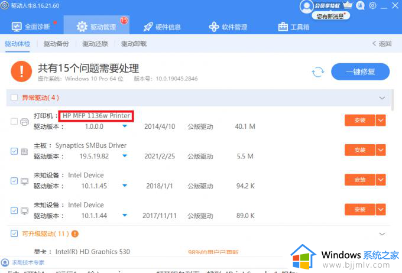Image resolution: width=402 pixels, height=273 pixels.
Task: Click the 2014/4/10 driver date
Action: (x=160, y=126)
